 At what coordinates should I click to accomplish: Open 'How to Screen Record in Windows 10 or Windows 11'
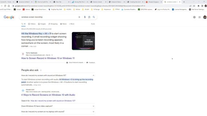pyautogui.click(x=48, y=58)
